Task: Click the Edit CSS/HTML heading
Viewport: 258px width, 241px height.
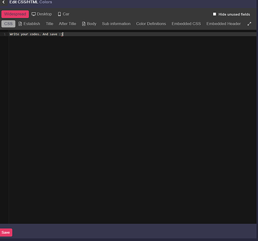Action: pyautogui.click(x=24, y=2)
